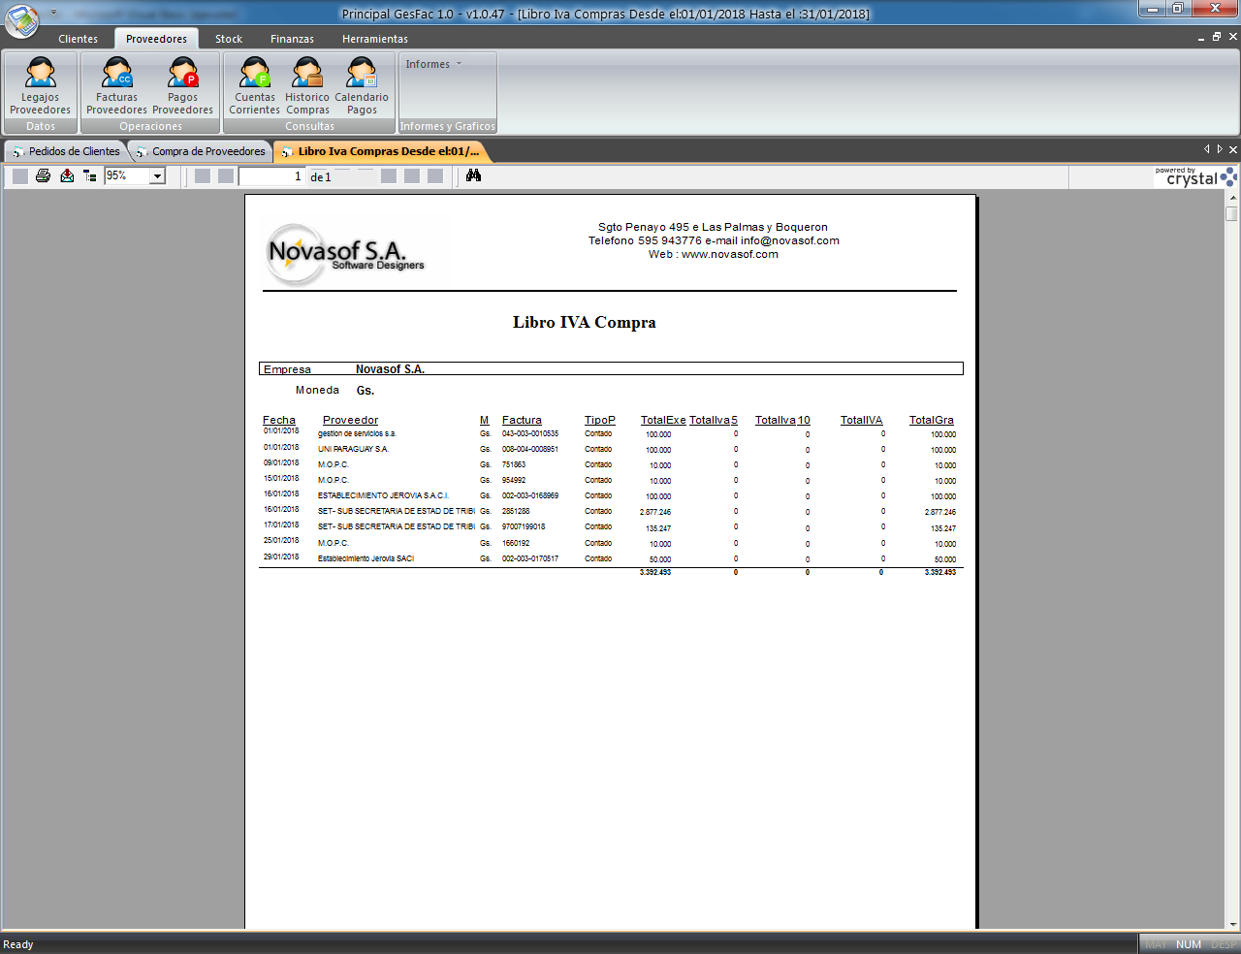
Task: Click invoice number 002-003-0168969
Action: tap(530, 495)
